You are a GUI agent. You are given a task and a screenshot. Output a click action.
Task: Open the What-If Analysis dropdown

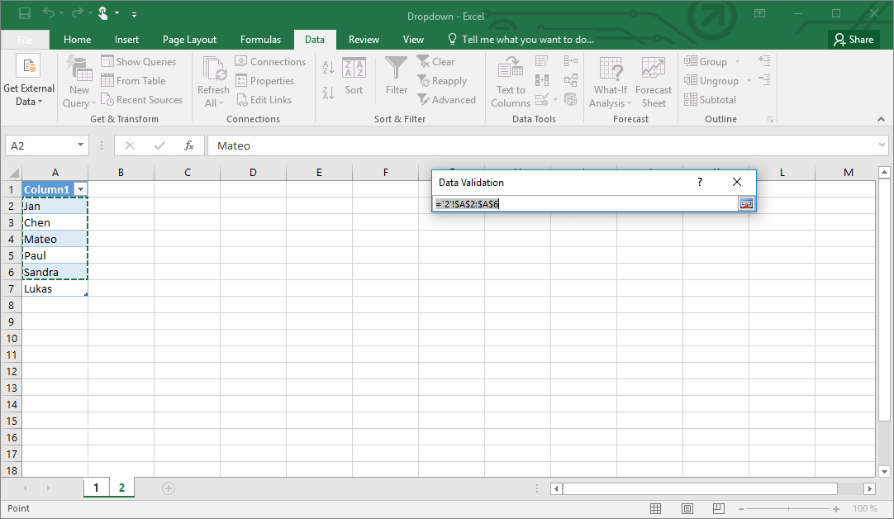tap(610, 80)
